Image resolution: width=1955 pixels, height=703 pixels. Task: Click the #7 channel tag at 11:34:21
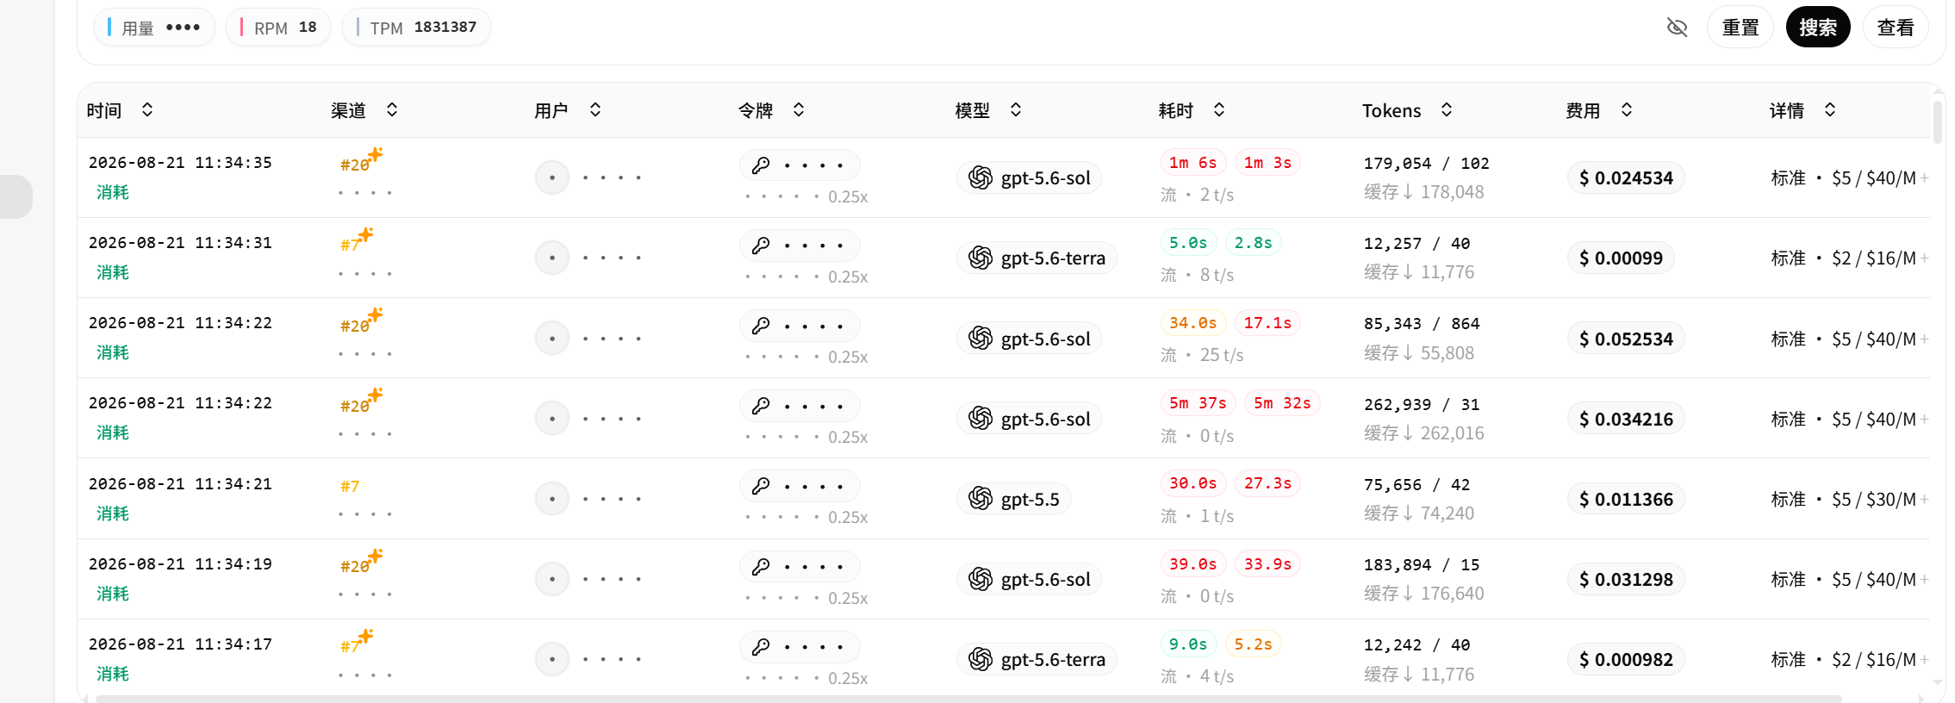(350, 487)
